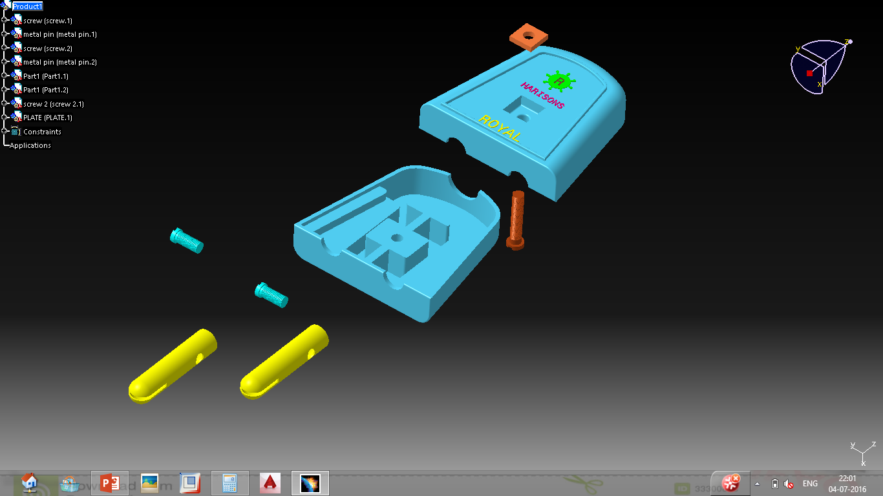Click the PLATE.1 component icon

(x=16, y=117)
